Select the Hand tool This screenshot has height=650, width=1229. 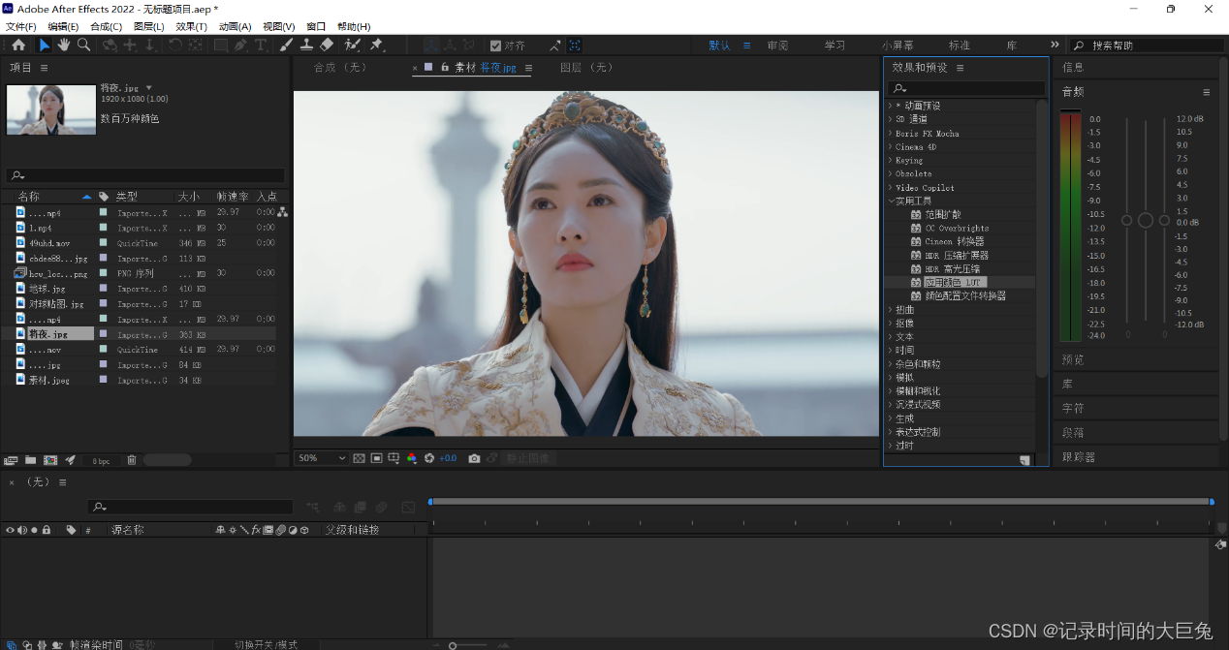[64, 45]
